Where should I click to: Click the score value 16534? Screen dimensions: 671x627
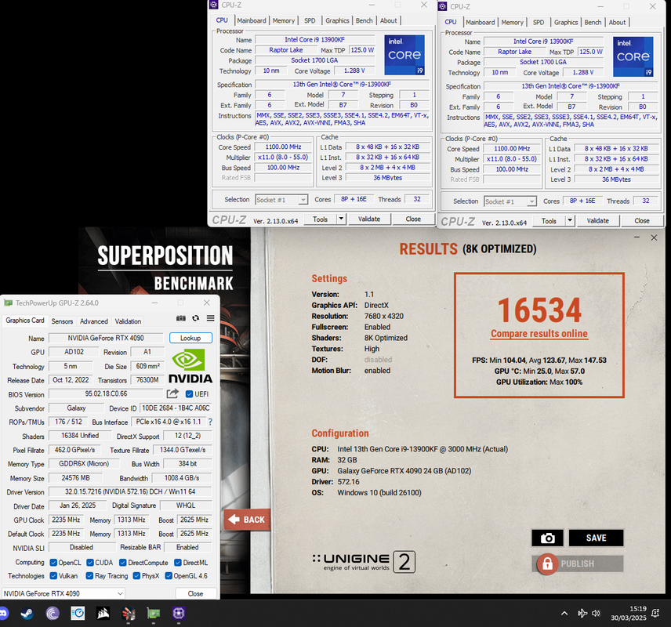coord(539,310)
